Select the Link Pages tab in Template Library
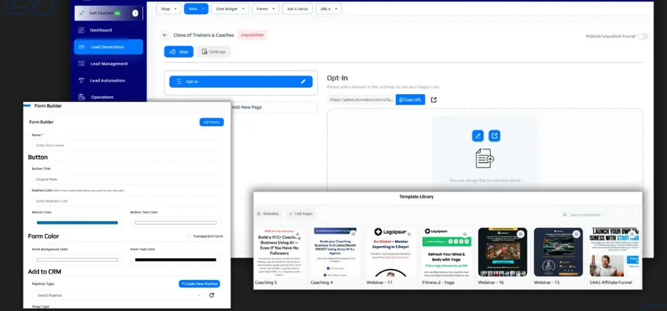667x311 pixels. (x=300, y=214)
